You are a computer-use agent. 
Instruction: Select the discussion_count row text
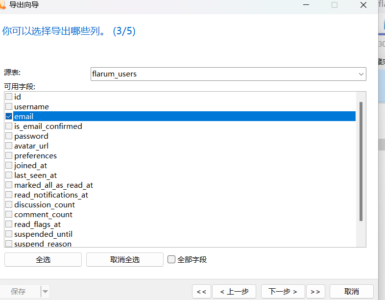(x=45, y=205)
